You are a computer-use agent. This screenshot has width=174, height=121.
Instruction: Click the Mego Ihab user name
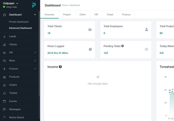(x=12, y=7)
